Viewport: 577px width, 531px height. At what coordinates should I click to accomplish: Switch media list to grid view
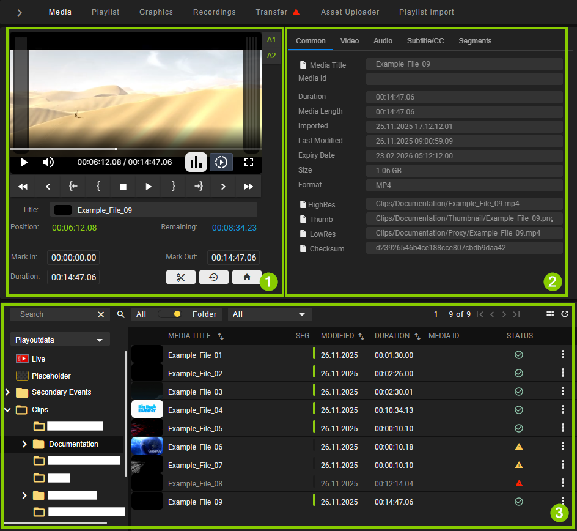tap(550, 314)
